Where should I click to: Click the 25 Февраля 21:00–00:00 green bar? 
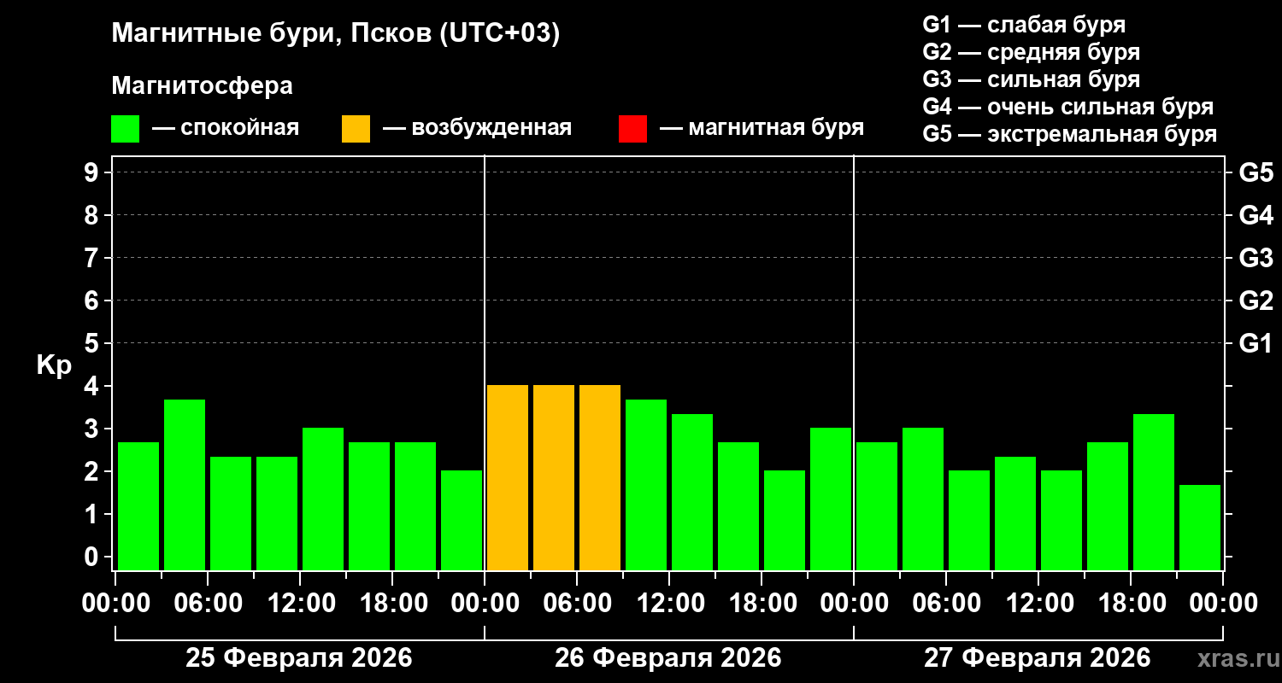click(x=462, y=521)
